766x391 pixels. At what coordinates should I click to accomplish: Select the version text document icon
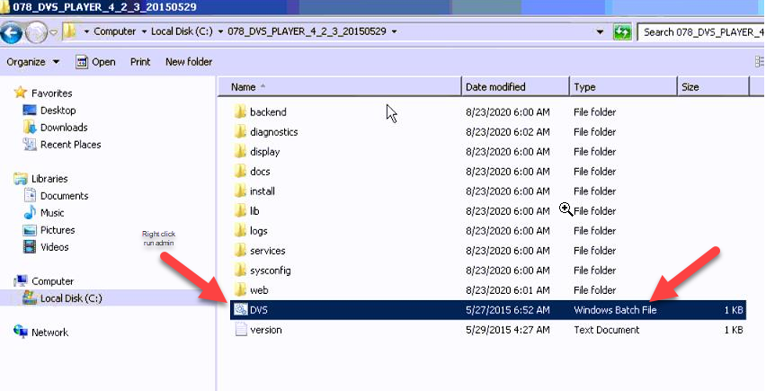point(240,330)
